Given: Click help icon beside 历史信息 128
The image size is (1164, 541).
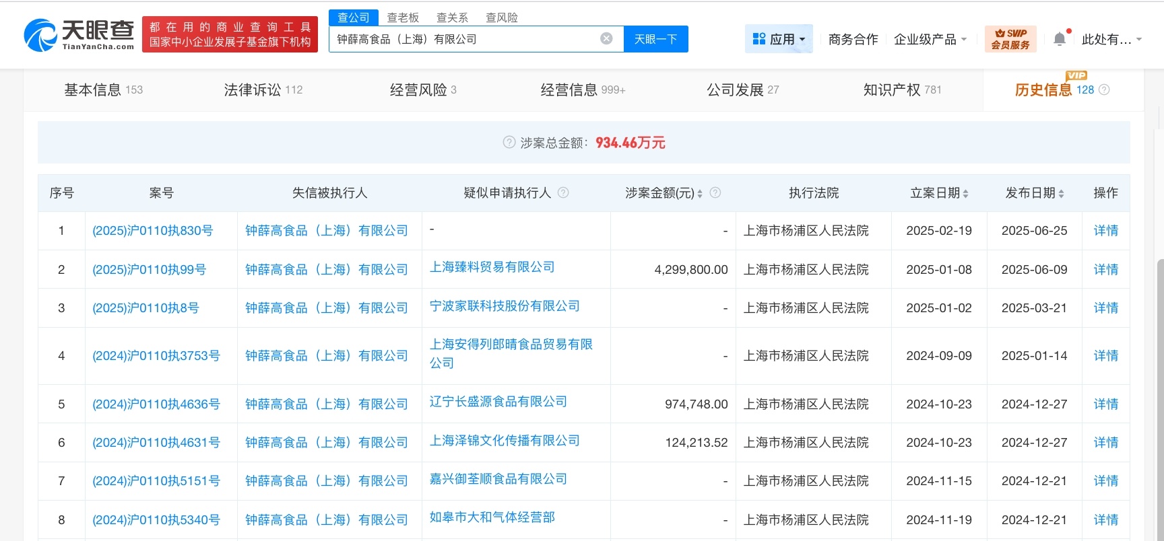Looking at the screenshot, I should [x=1104, y=89].
